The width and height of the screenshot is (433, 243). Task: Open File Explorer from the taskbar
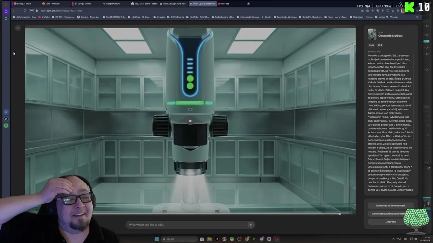[209, 239]
